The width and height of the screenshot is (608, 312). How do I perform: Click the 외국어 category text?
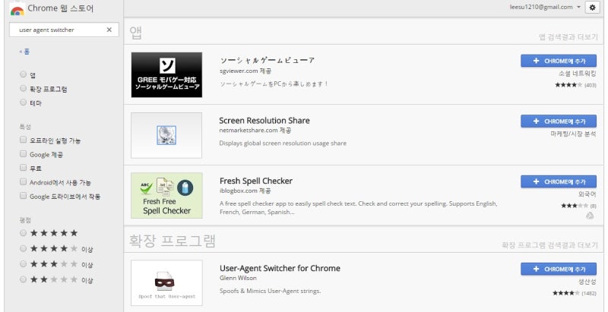[587, 194]
